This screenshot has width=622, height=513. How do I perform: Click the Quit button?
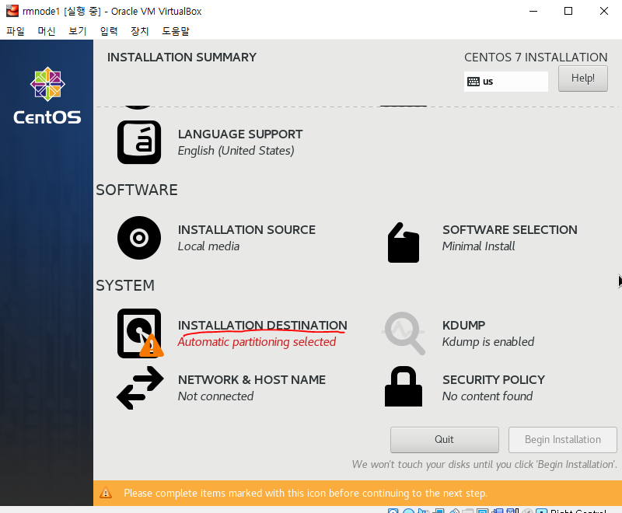(444, 440)
